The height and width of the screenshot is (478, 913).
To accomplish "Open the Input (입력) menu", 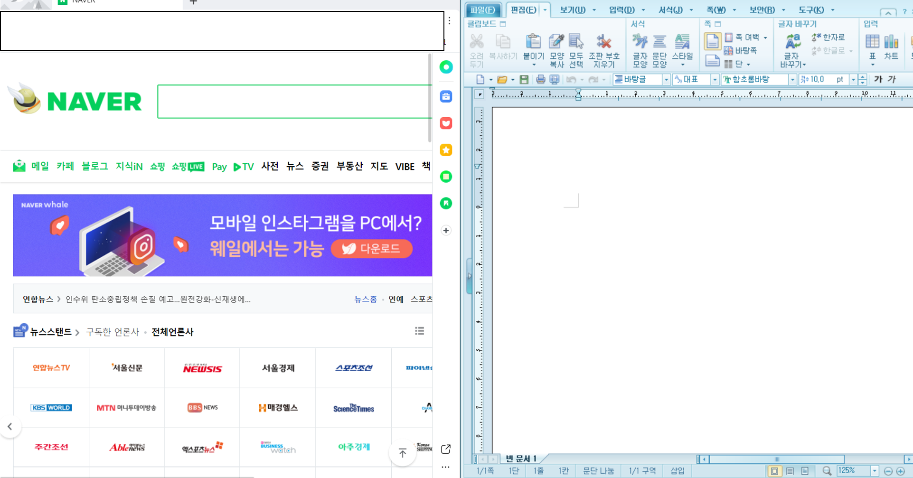I will (x=621, y=10).
